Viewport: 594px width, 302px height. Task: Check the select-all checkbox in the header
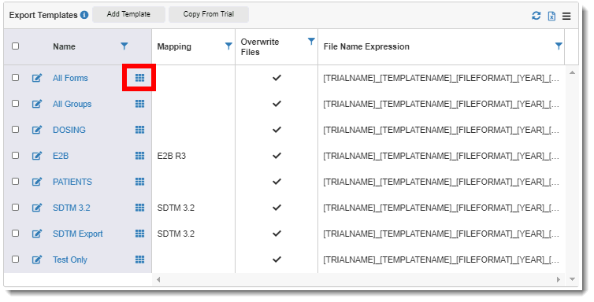coord(15,46)
